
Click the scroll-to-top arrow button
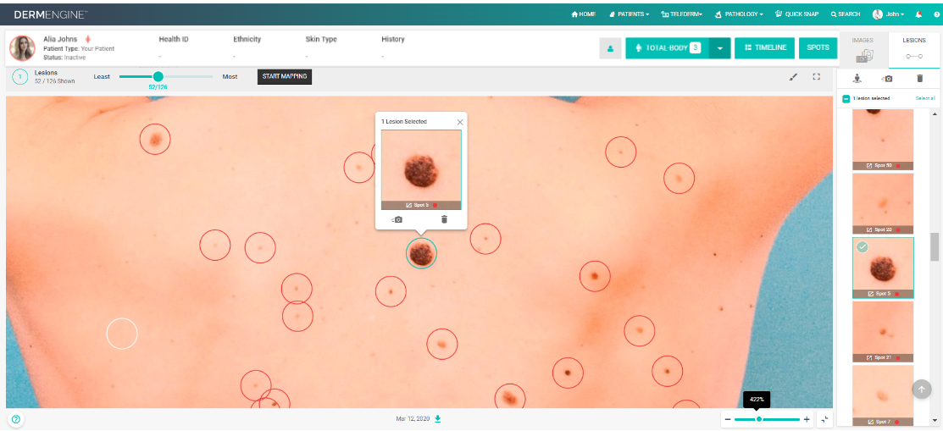coord(921,389)
